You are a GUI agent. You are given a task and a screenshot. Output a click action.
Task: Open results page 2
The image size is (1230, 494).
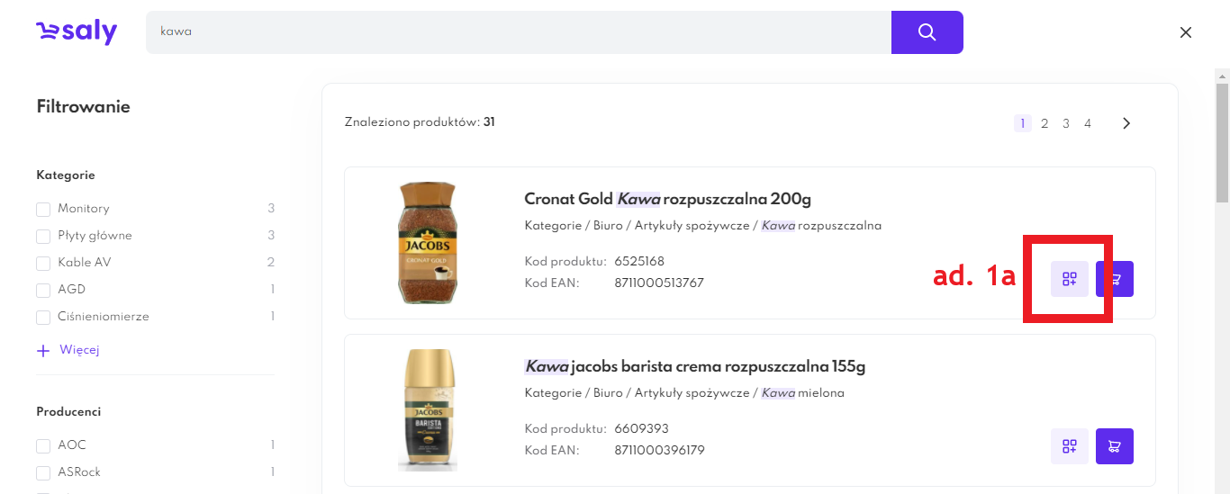1045,123
